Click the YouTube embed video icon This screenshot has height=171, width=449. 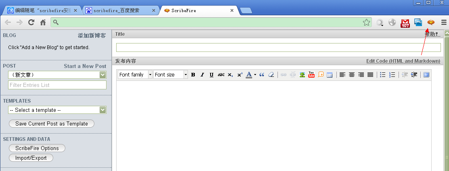pyautogui.click(x=311, y=75)
